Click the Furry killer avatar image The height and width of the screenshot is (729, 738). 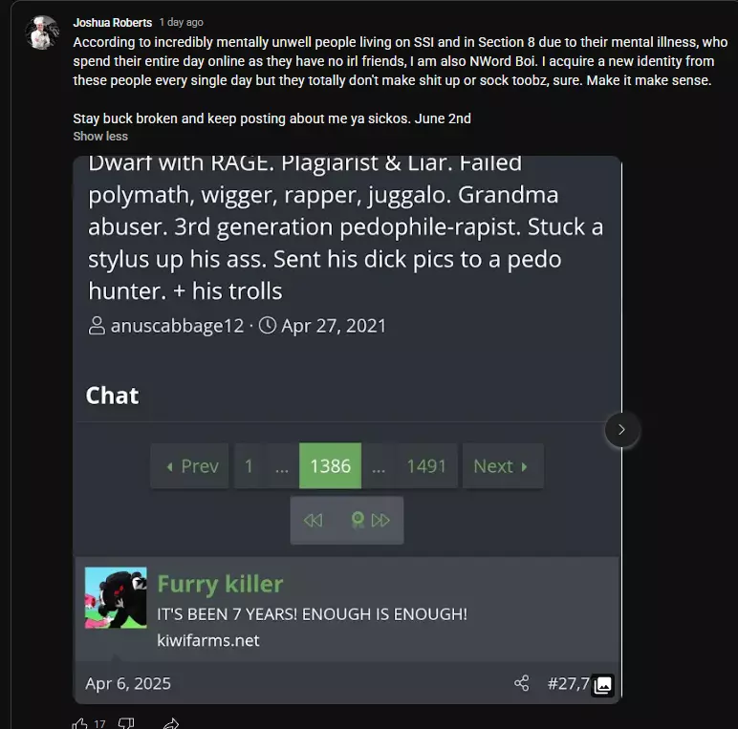(x=116, y=597)
